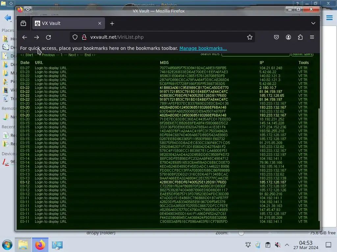The height and width of the screenshot is (252, 337).
Task: Open VT link for IP 18.192.231.252
Action: click(300, 119)
